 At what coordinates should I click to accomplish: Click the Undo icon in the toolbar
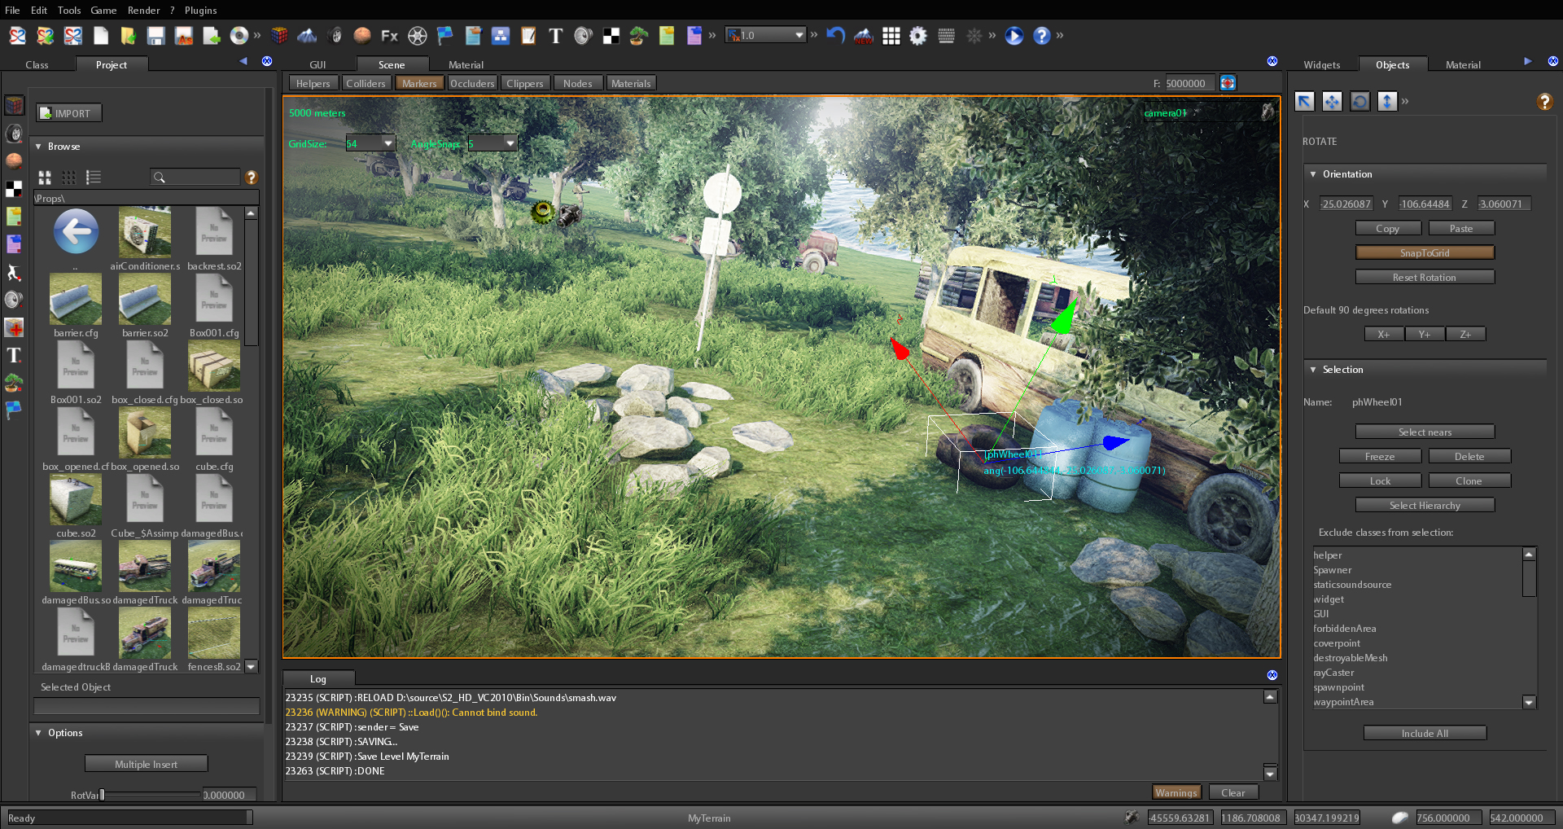click(835, 36)
